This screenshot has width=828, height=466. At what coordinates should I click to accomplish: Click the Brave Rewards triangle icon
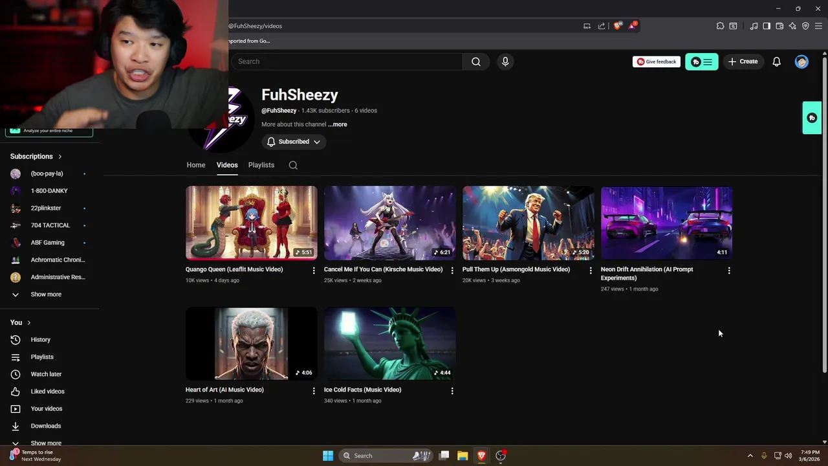click(633, 26)
